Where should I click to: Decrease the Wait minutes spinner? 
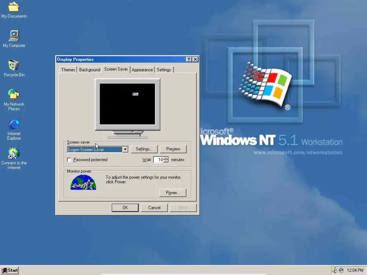click(x=166, y=161)
